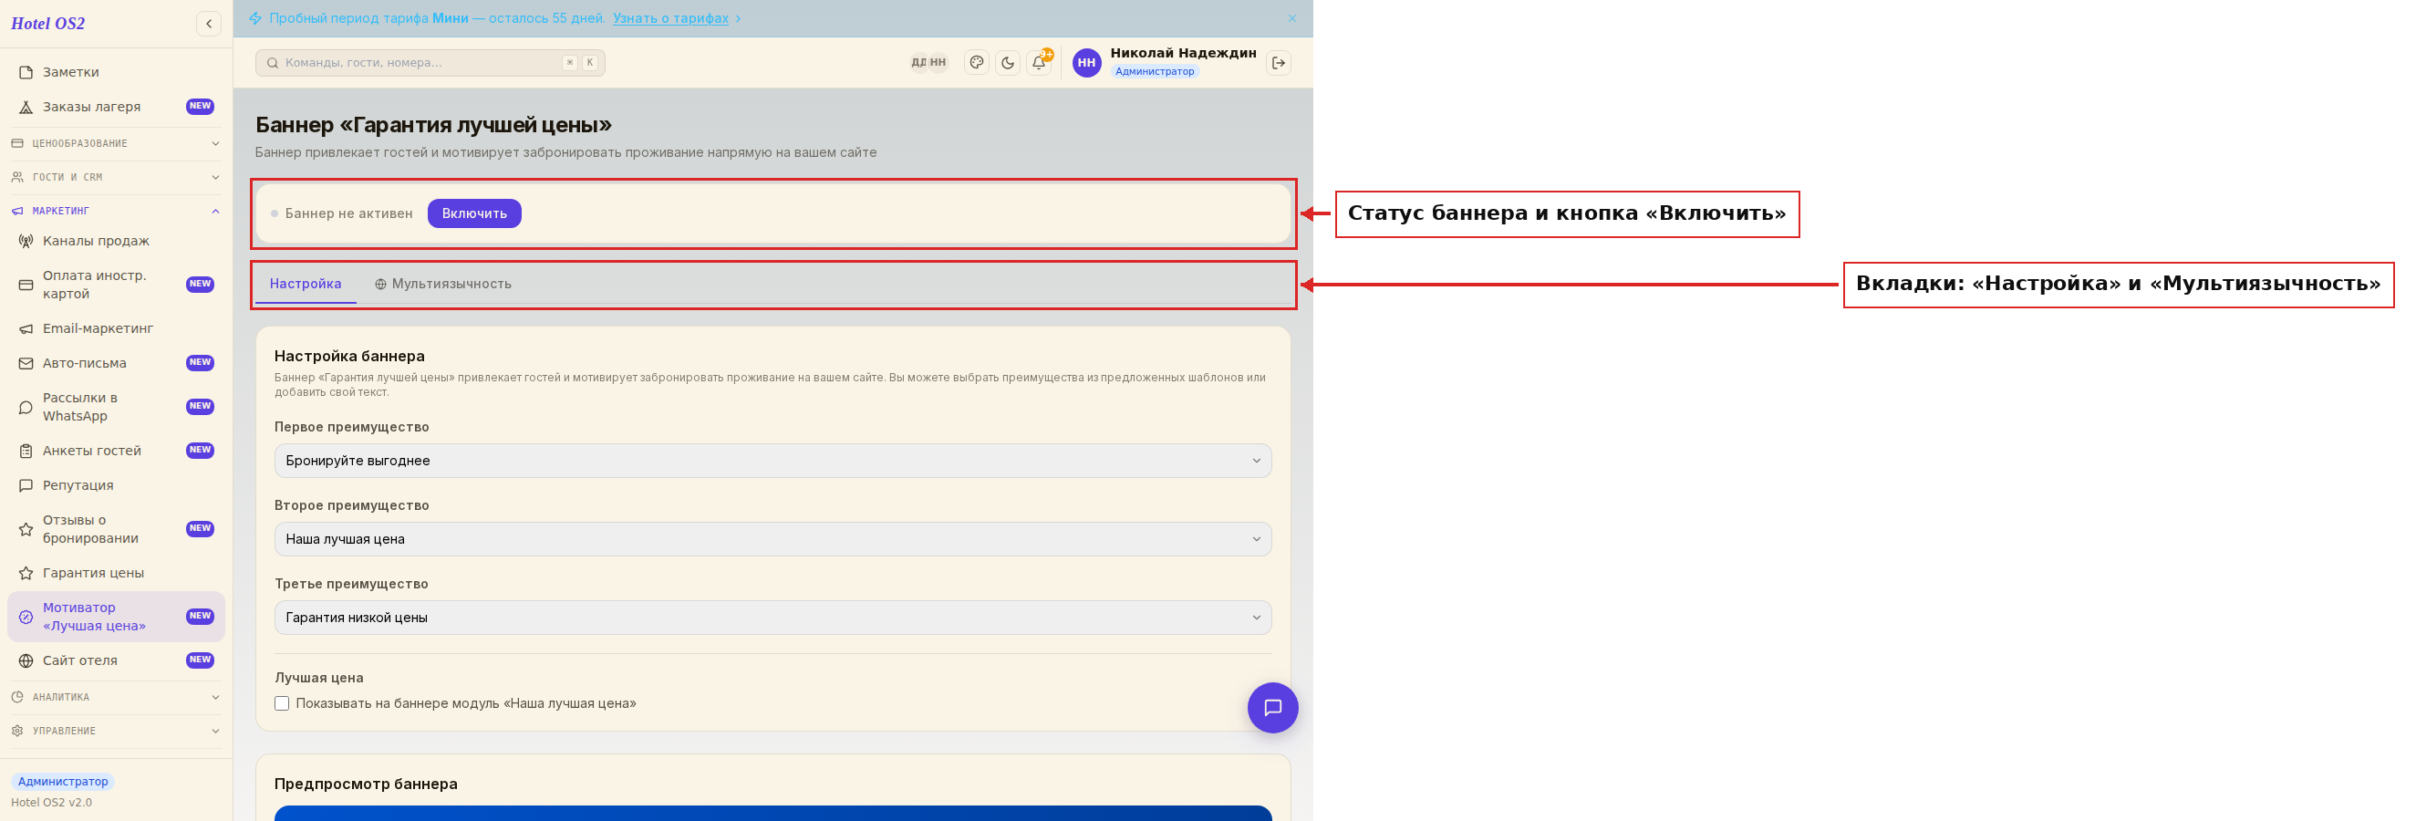
Task: Check 'Показывать на баннере модуль «Наша лучшая цена»'
Action: pos(282,703)
